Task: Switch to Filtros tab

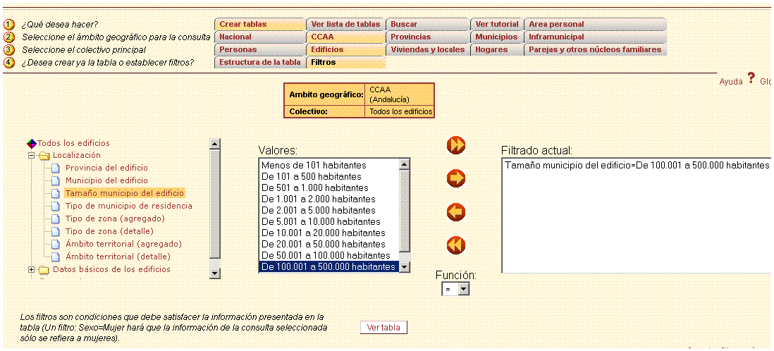Action: coord(345,63)
